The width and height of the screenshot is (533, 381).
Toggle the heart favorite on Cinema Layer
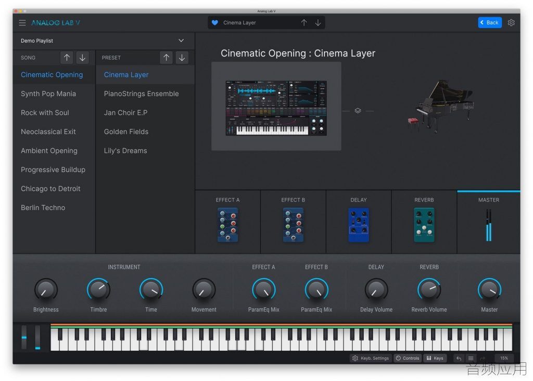click(x=215, y=23)
